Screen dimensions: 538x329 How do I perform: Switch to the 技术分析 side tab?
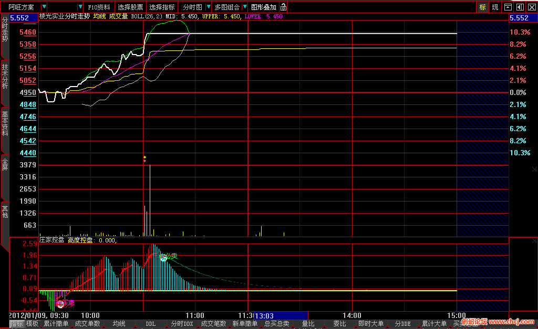pos(5,76)
